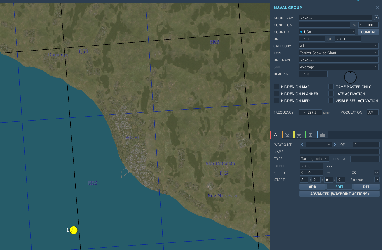Click the Frequency stepper field showing 127.5
The height and width of the screenshot is (250, 382).
coord(310,112)
